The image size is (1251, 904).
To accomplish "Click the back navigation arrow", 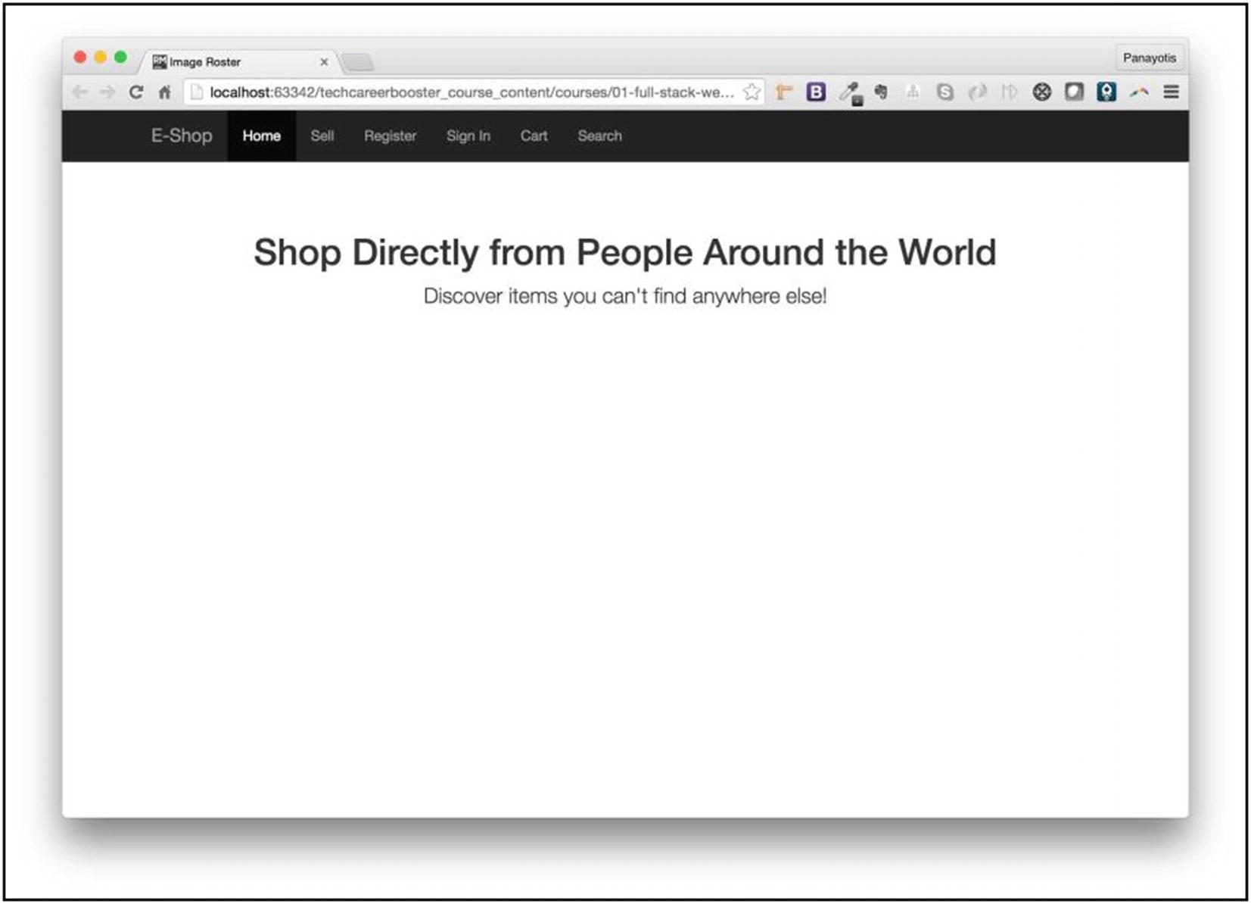I will 79,92.
